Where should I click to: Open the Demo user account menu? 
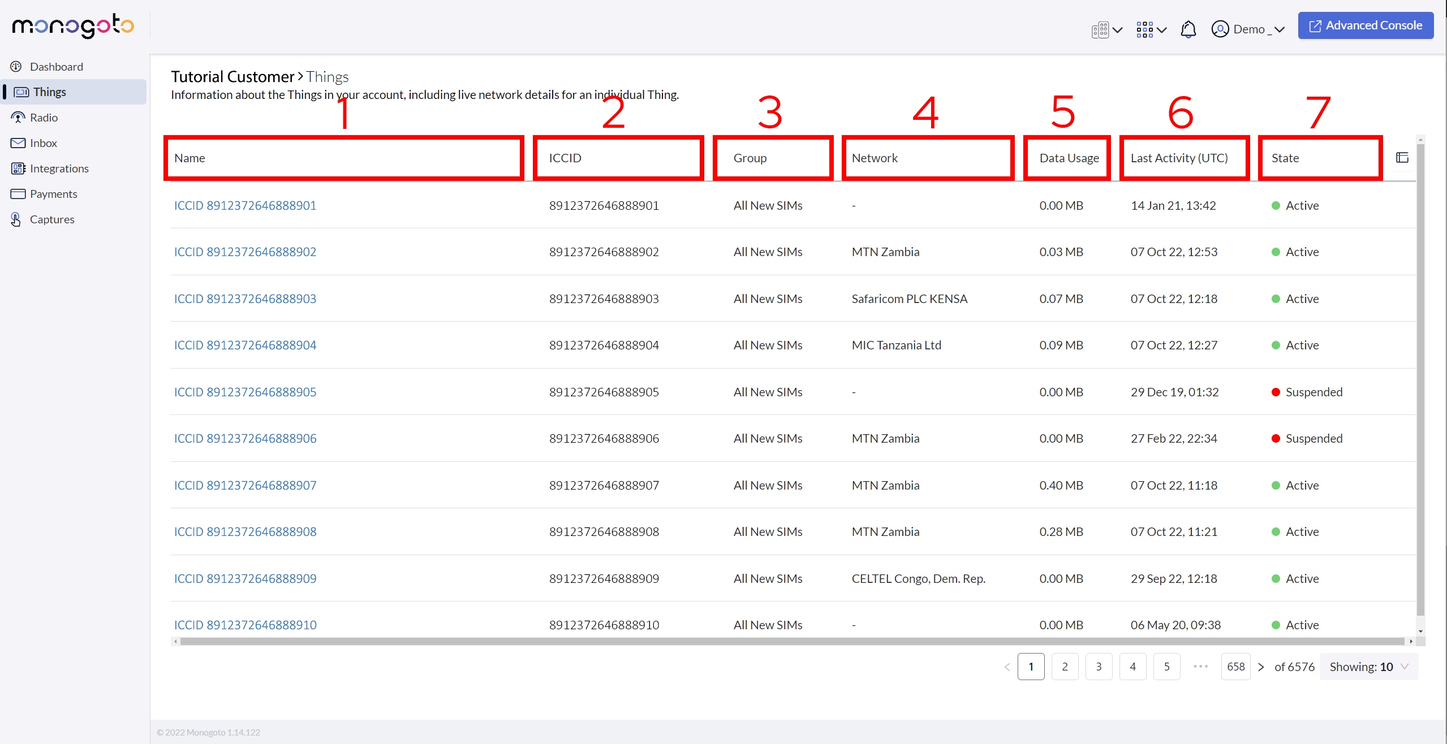coord(1248,29)
